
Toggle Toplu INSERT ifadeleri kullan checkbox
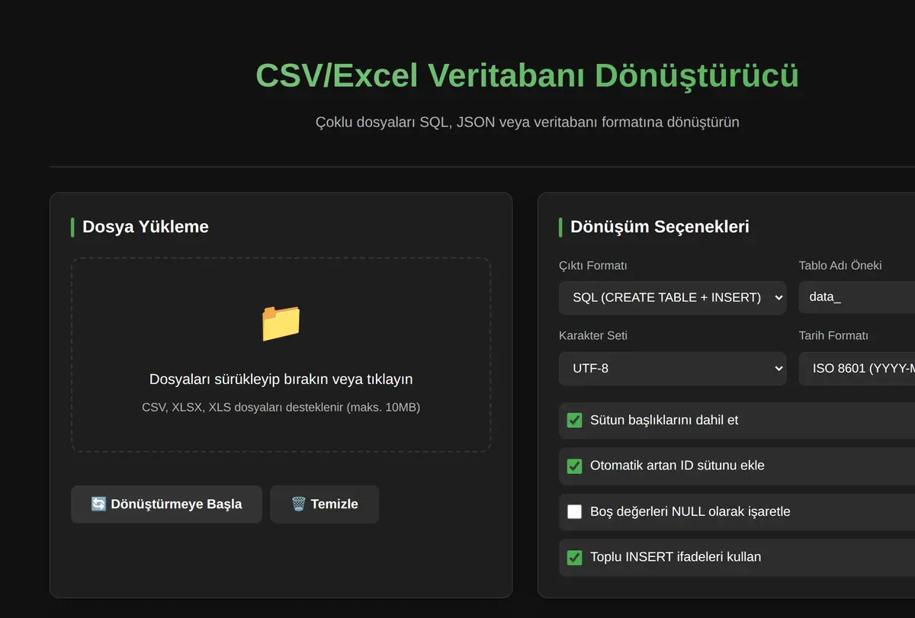(x=575, y=557)
